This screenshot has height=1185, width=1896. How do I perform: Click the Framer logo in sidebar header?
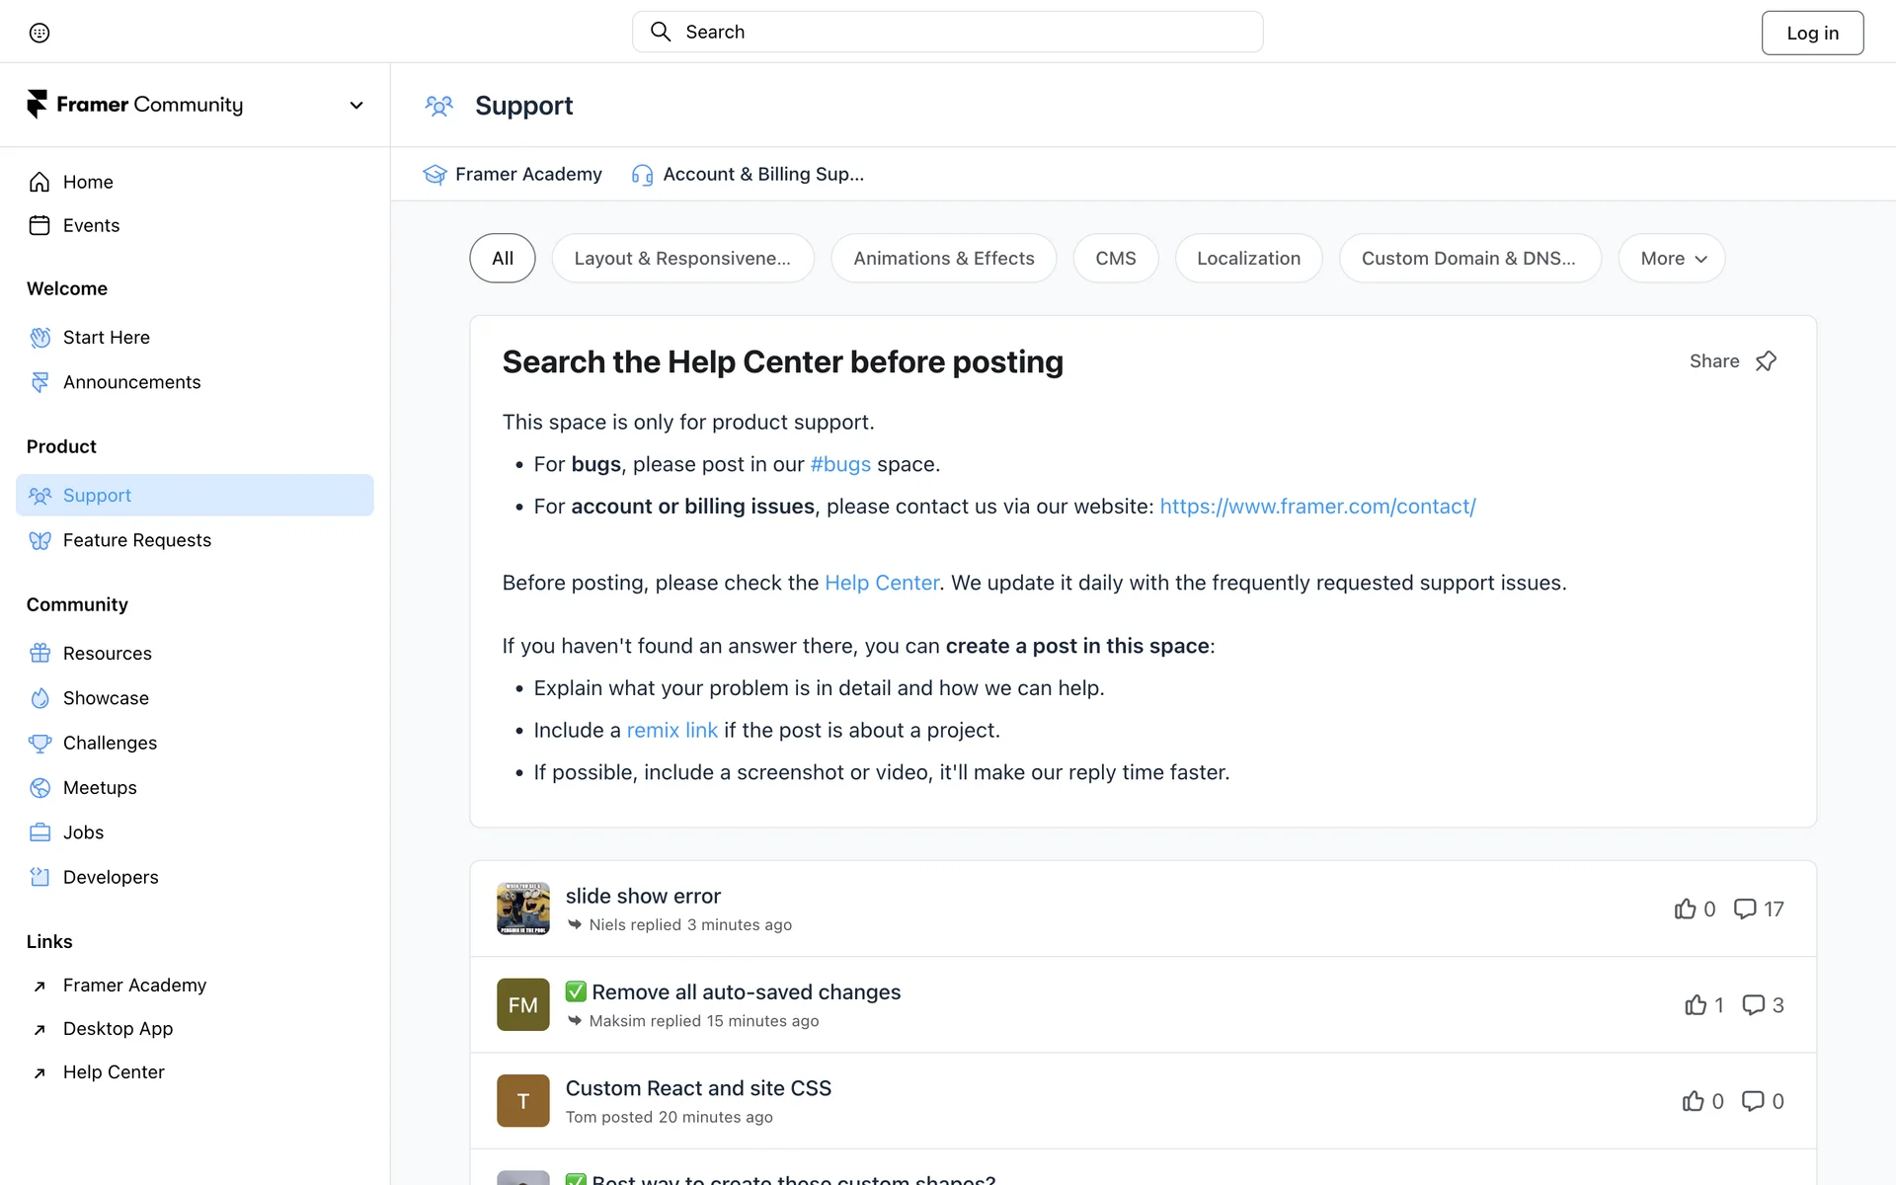point(37,105)
